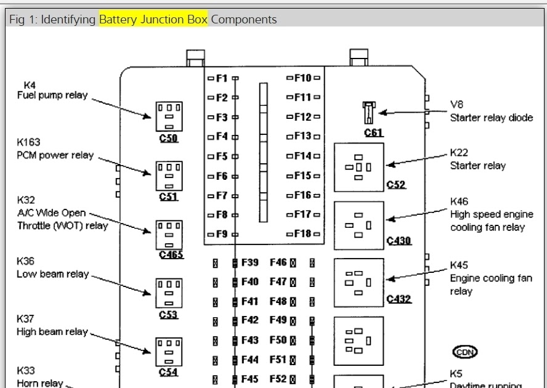
Task: Select the 'K4' label
Action: [x=30, y=85]
